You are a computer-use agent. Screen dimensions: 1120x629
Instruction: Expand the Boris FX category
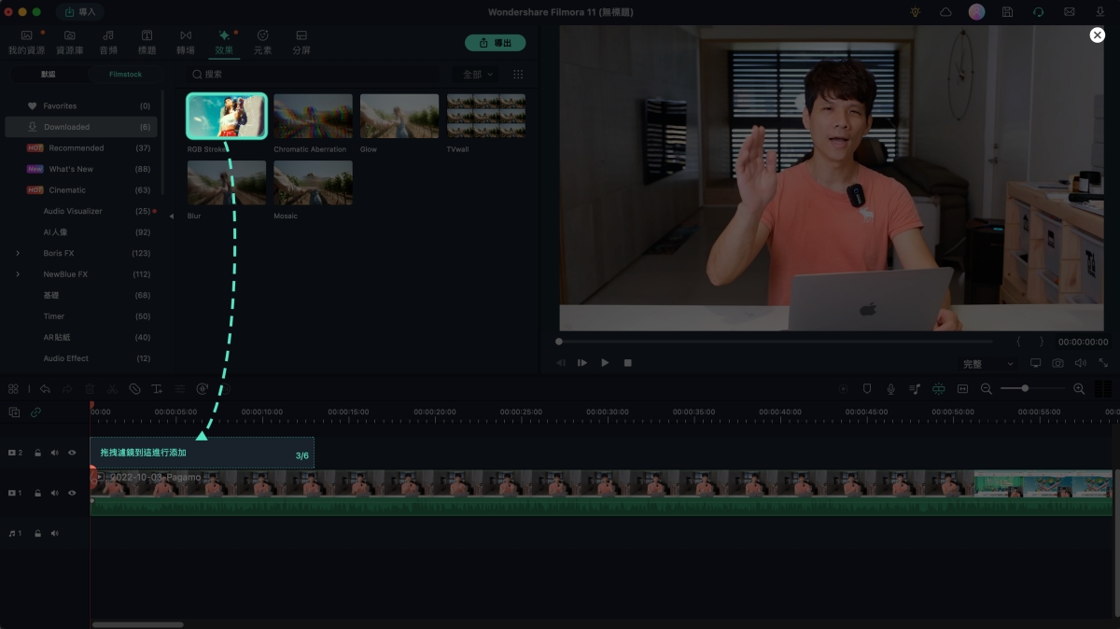(18, 254)
